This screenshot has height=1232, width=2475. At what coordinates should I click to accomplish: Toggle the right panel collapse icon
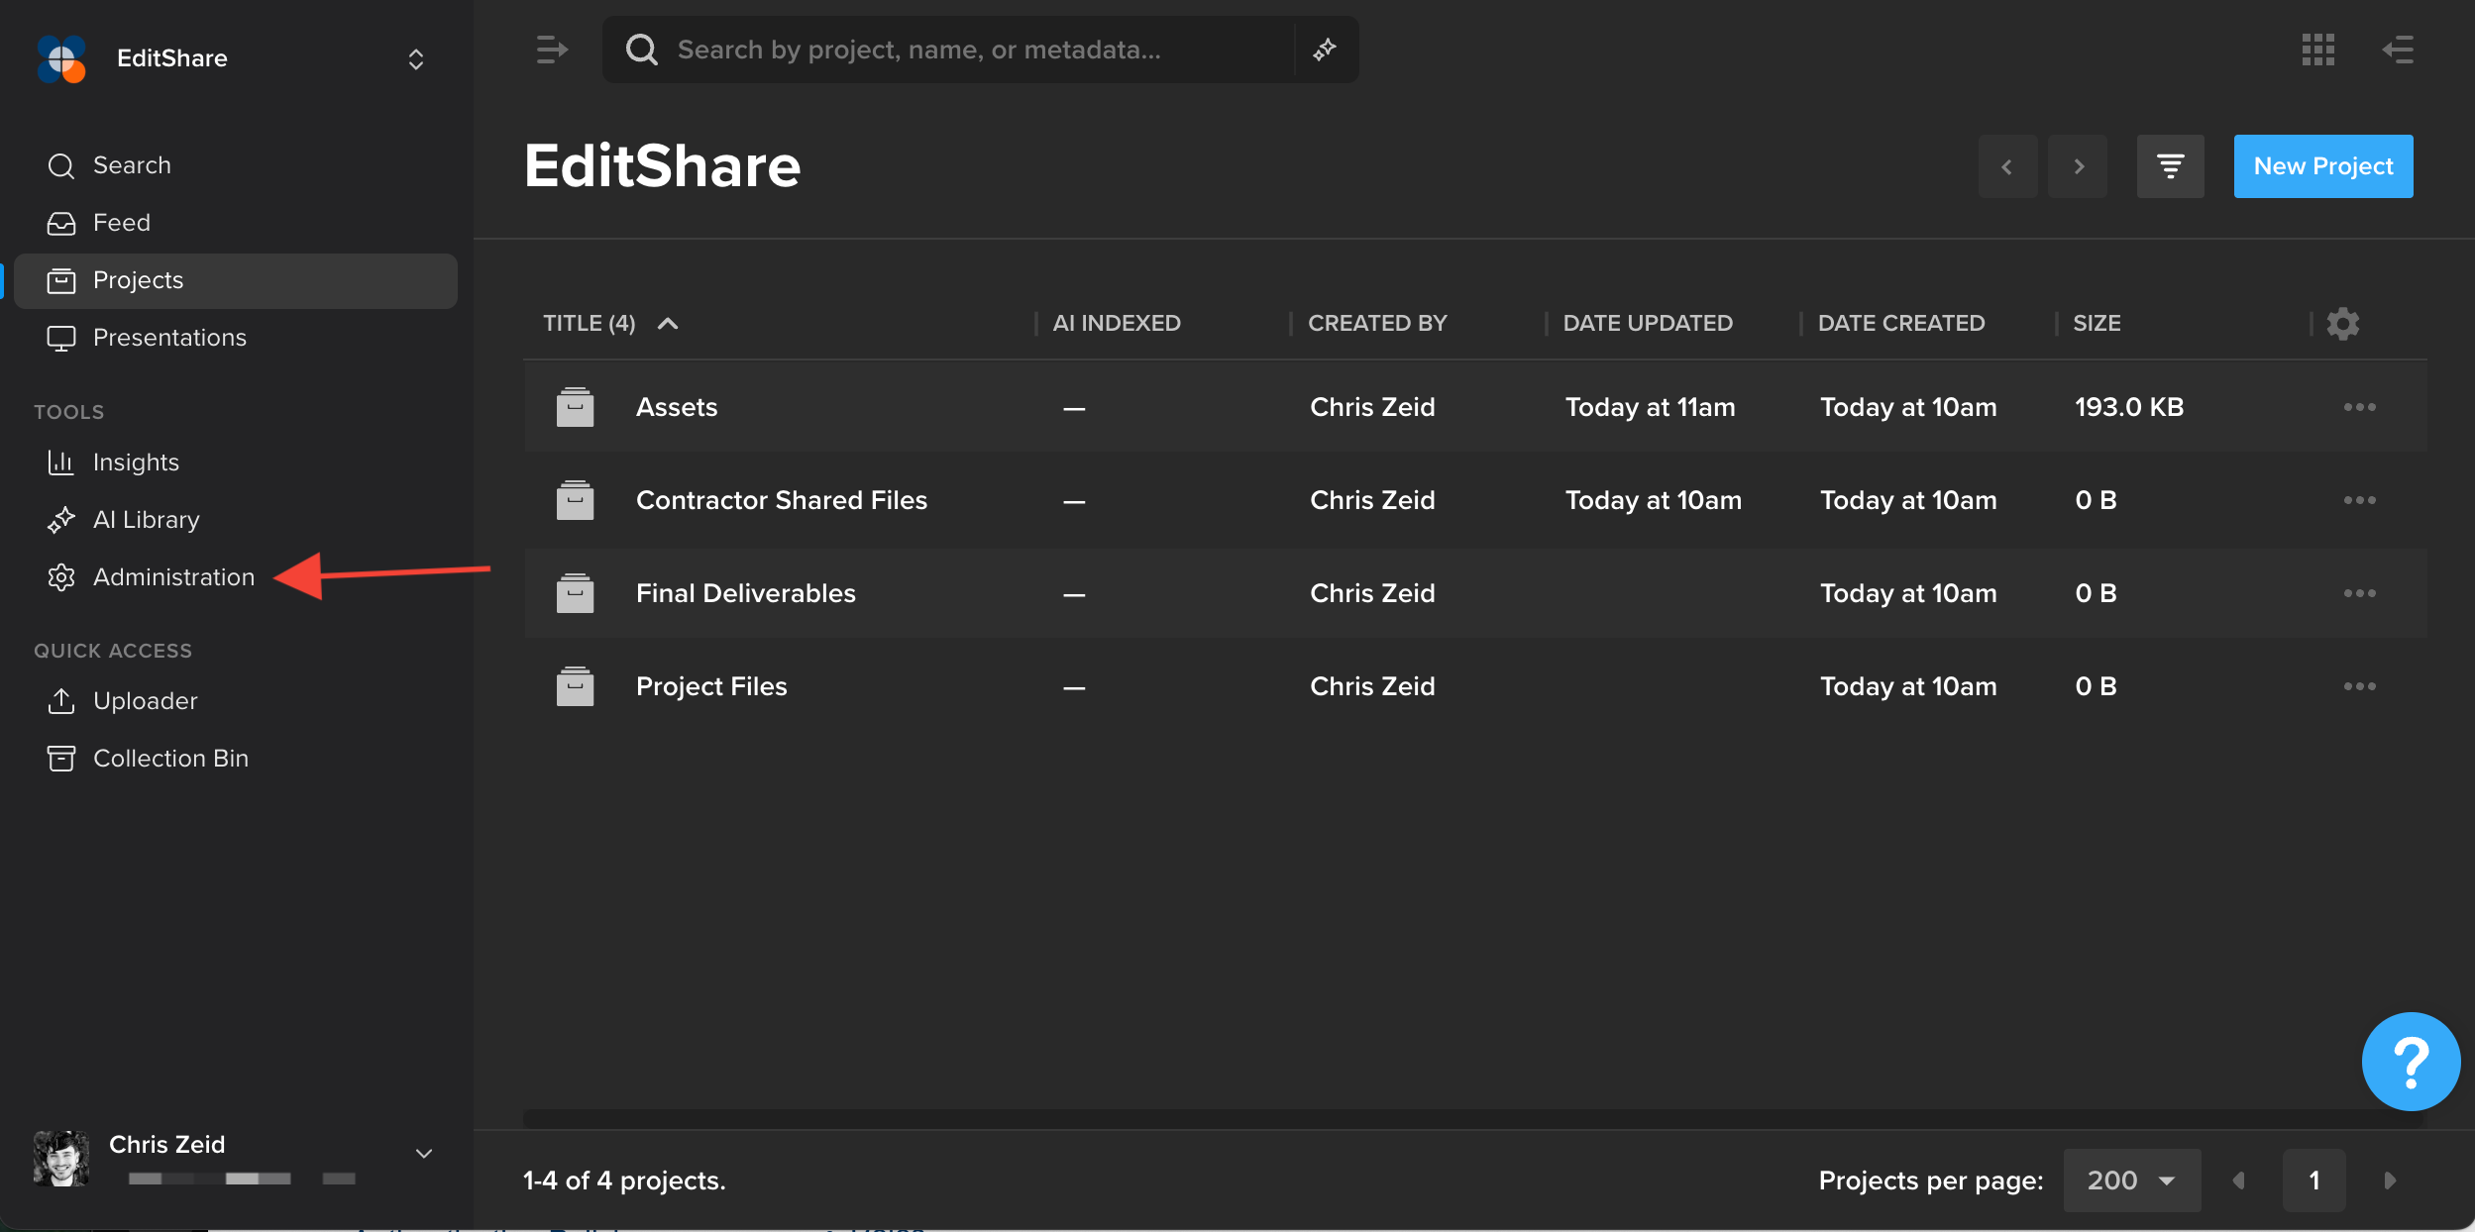point(2398,50)
